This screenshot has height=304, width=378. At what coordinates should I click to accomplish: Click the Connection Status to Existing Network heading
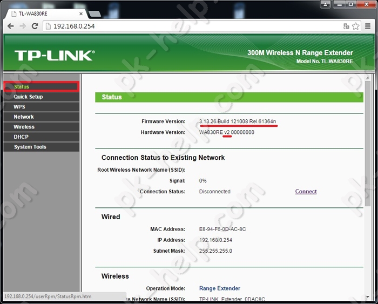coord(163,158)
